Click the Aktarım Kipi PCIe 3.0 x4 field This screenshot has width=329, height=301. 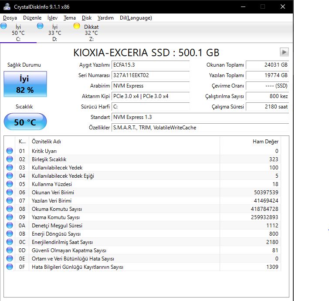[x=151, y=96]
